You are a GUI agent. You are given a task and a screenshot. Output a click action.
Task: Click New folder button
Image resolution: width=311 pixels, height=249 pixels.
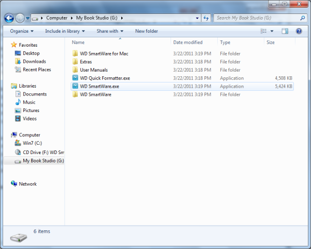coord(147,31)
